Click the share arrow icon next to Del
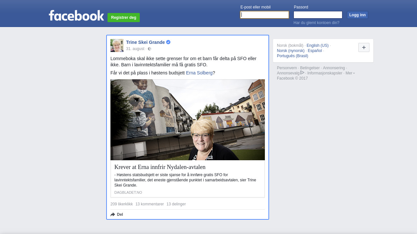The width and height of the screenshot is (417, 234). (x=113, y=214)
